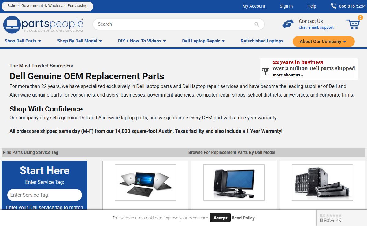Select the Dell laptops thumbnail
The image size is (367, 226).
[x=145, y=182]
